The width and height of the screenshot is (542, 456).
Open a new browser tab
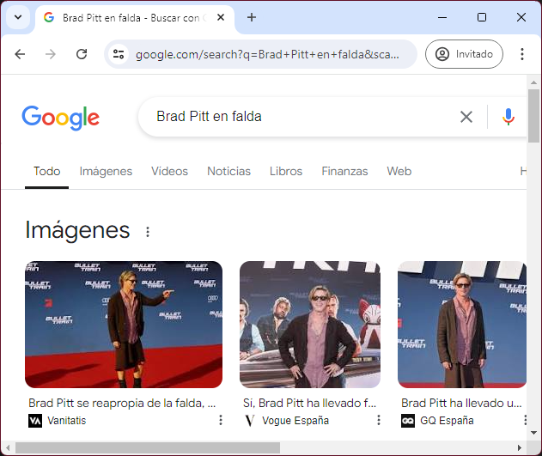pyautogui.click(x=252, y=17)
